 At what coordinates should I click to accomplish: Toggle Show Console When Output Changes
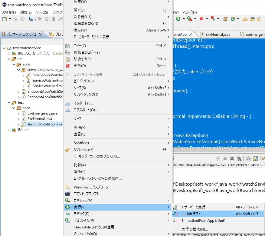click(263, 158)
